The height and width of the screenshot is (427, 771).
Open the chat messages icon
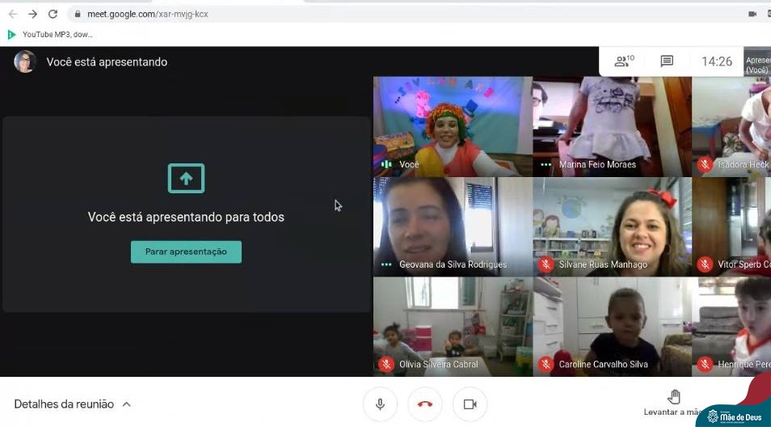[x=667, y=61]
